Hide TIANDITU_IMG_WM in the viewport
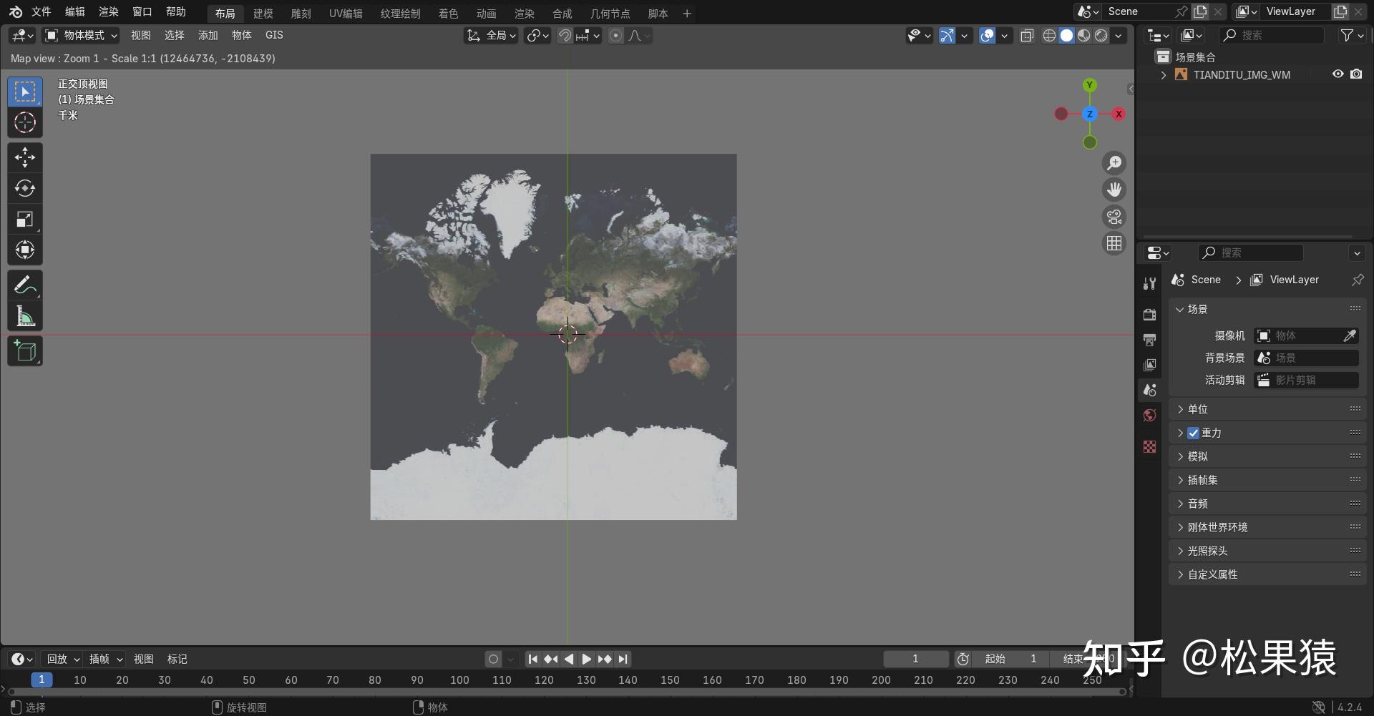This screenshot has width=1374, height=716. [1338, 74]
